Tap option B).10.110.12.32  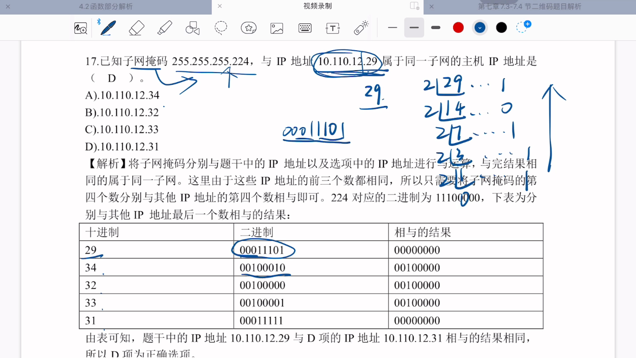[x=122, y=112]
